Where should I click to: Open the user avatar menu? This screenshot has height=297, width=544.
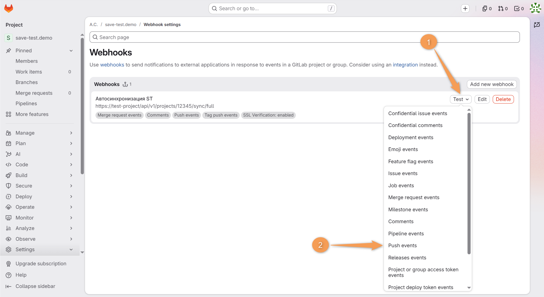point(535,8)
